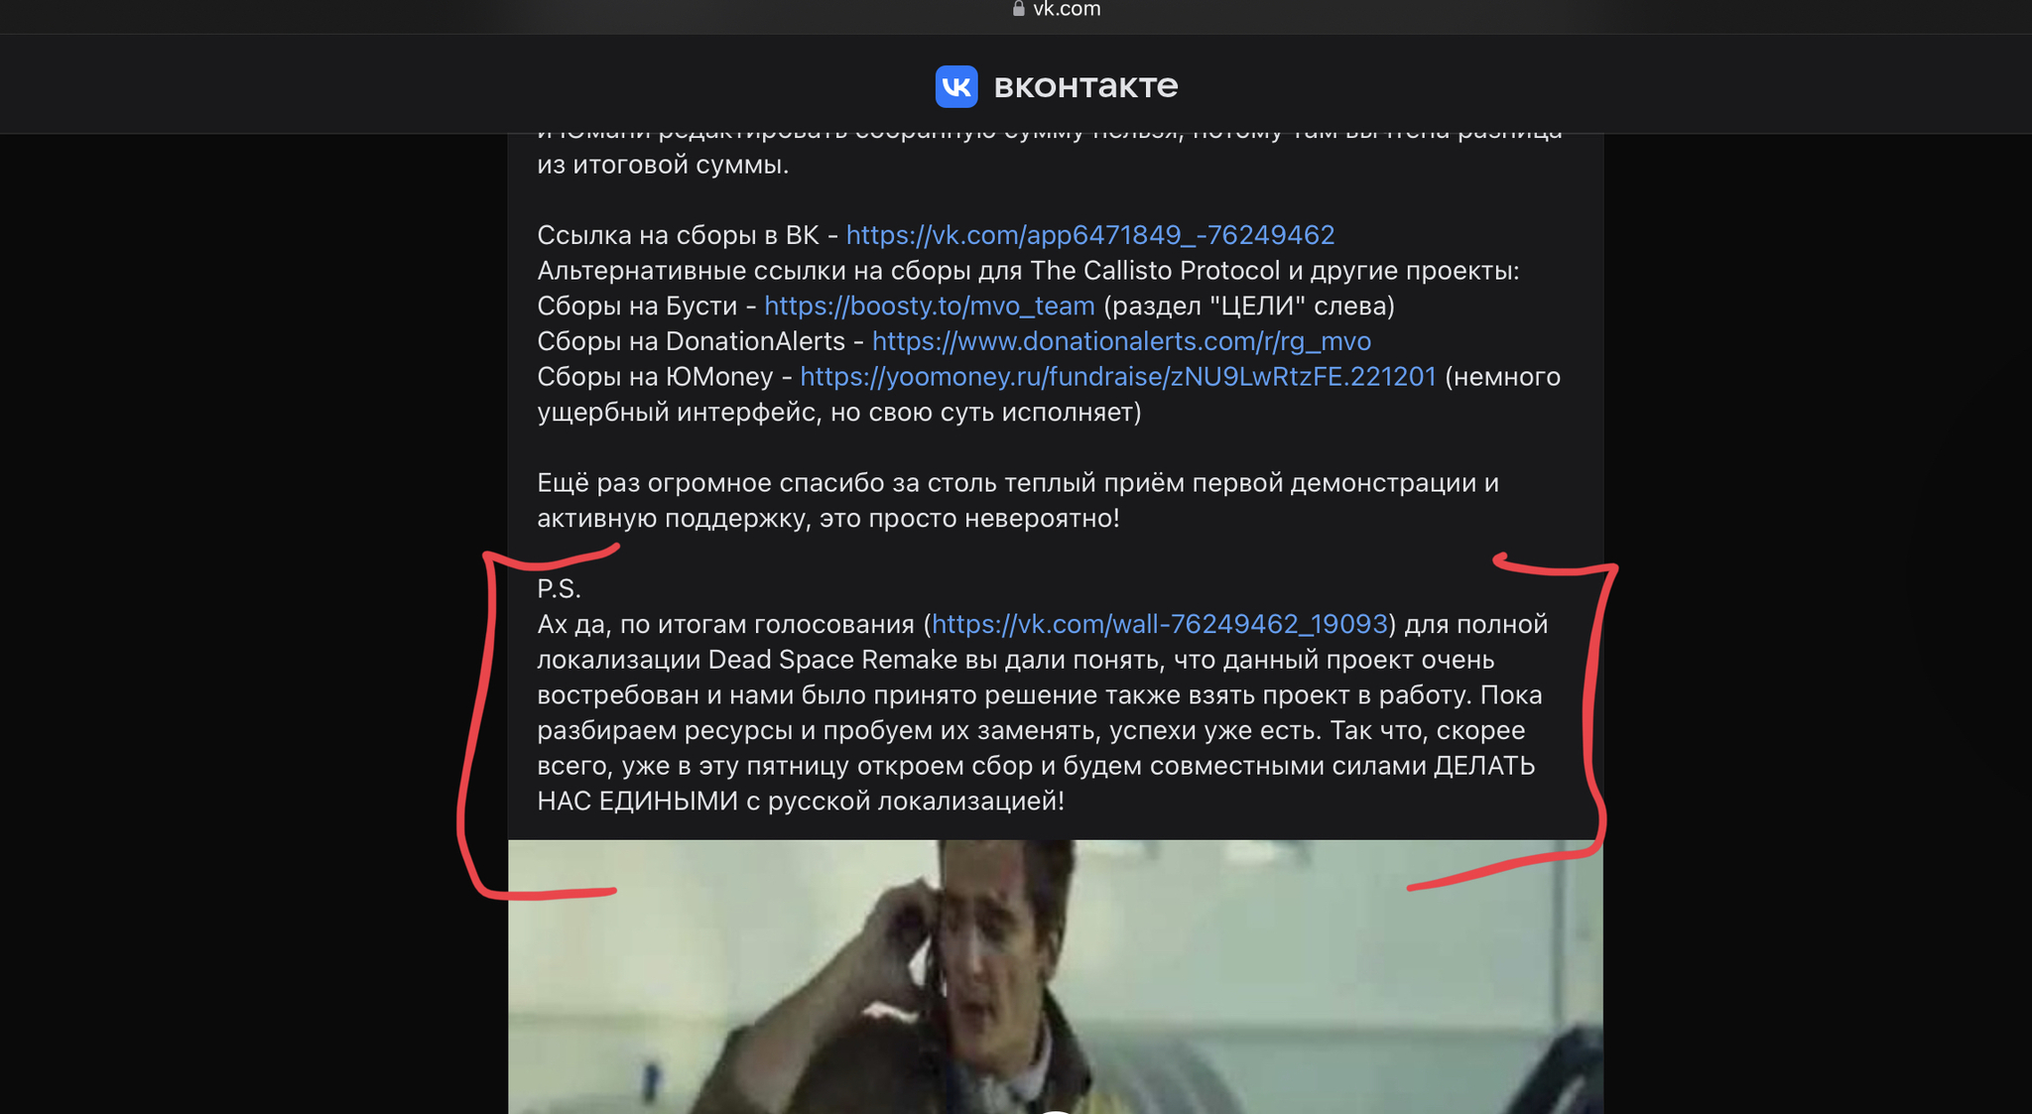Click the Ещё раз огромное спасибо paragraph
This screenshot has width=2032, height=1114.
pyautogui.click(x=1018, y=501)
